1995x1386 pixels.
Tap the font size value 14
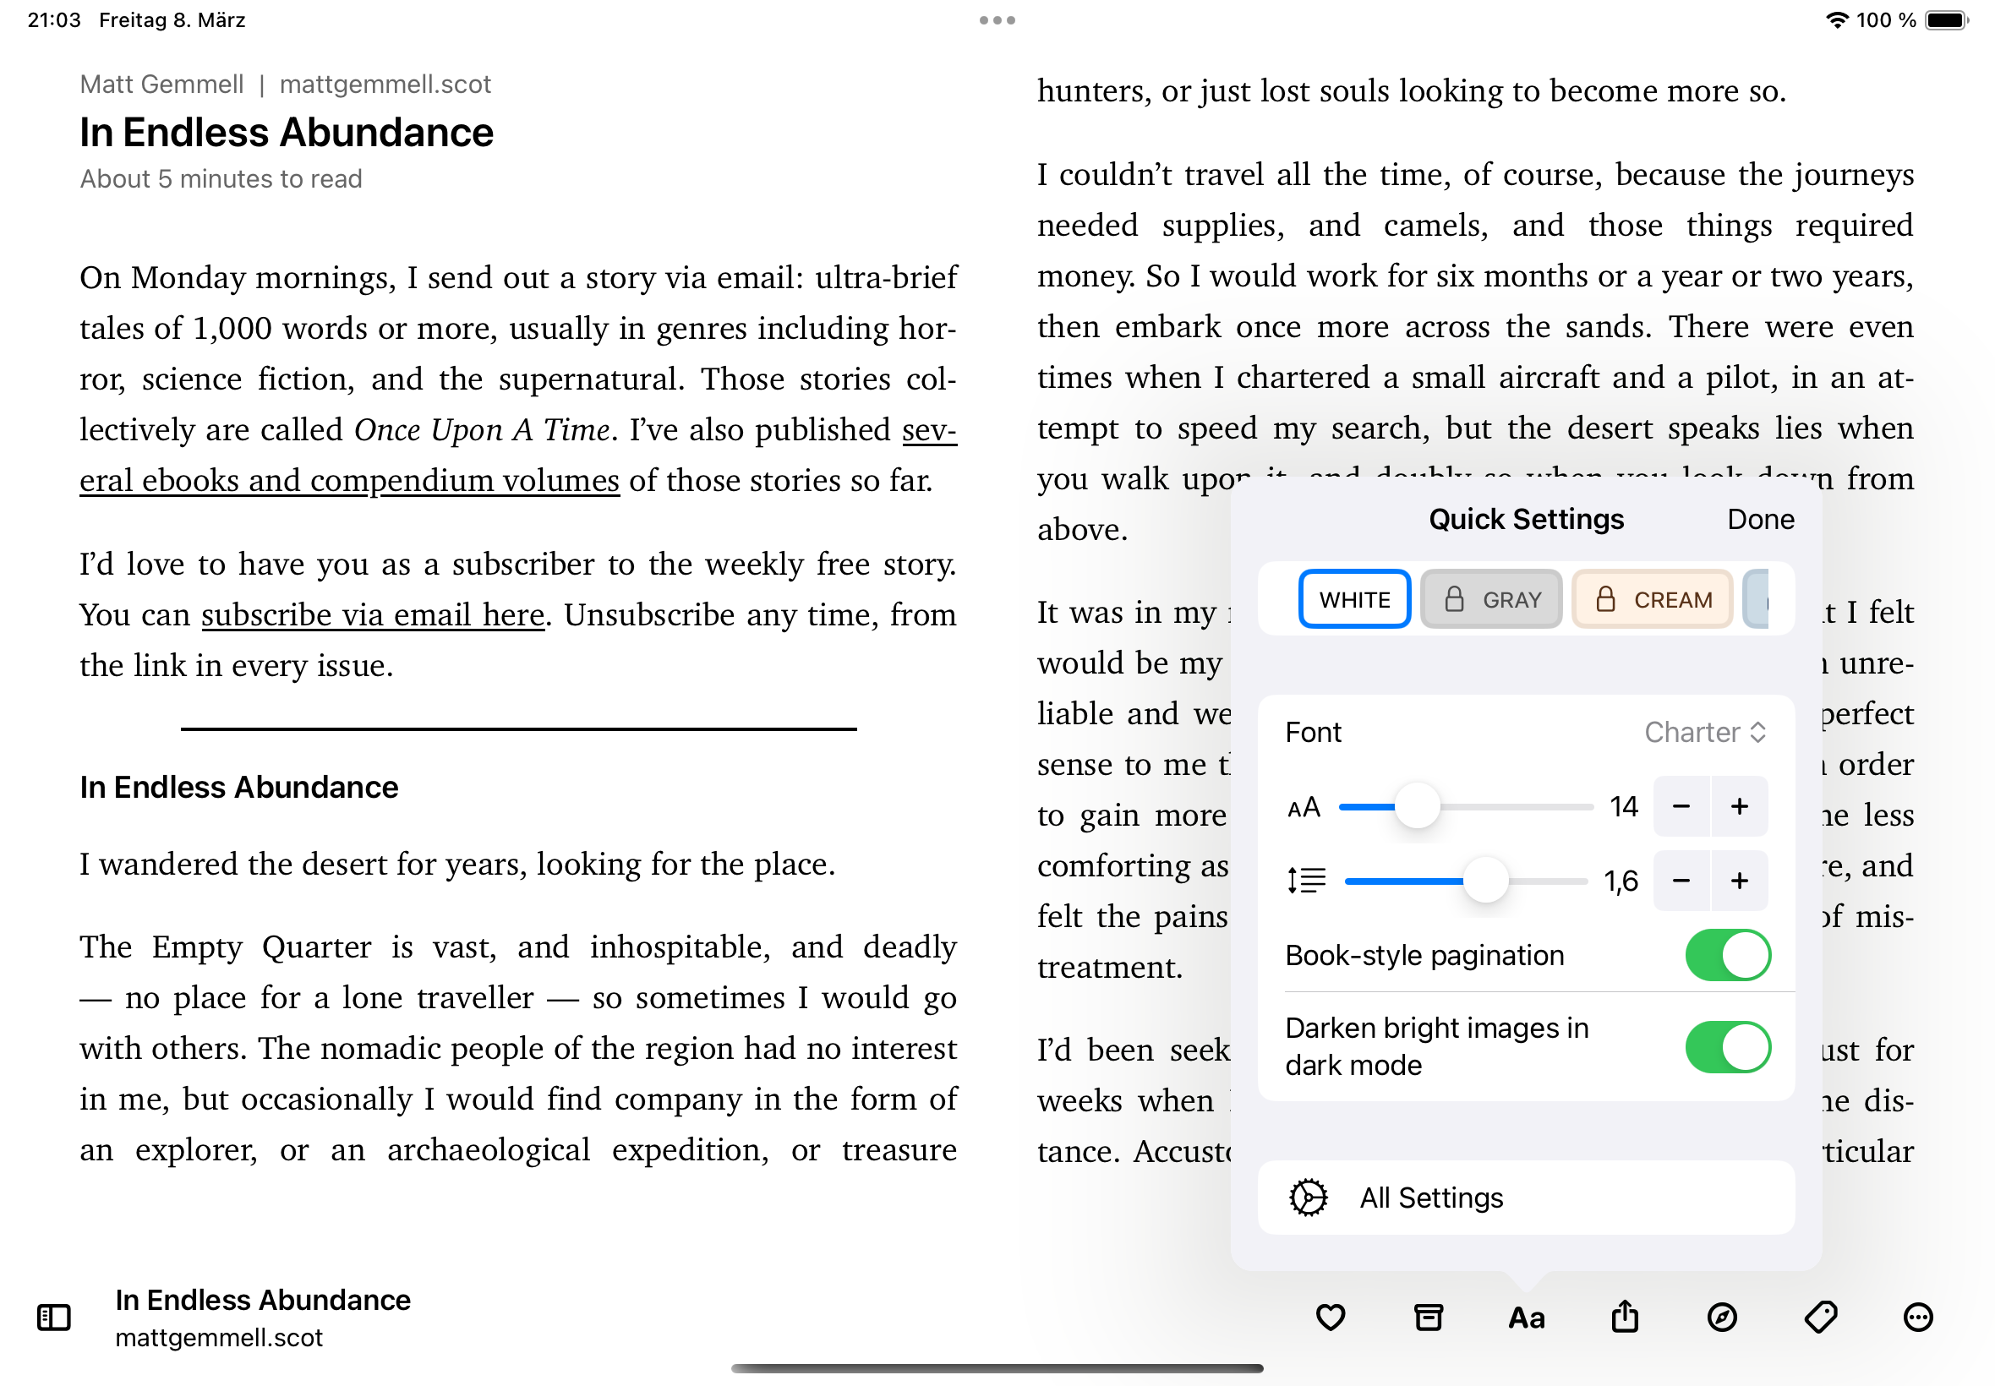pos(1623,807)
